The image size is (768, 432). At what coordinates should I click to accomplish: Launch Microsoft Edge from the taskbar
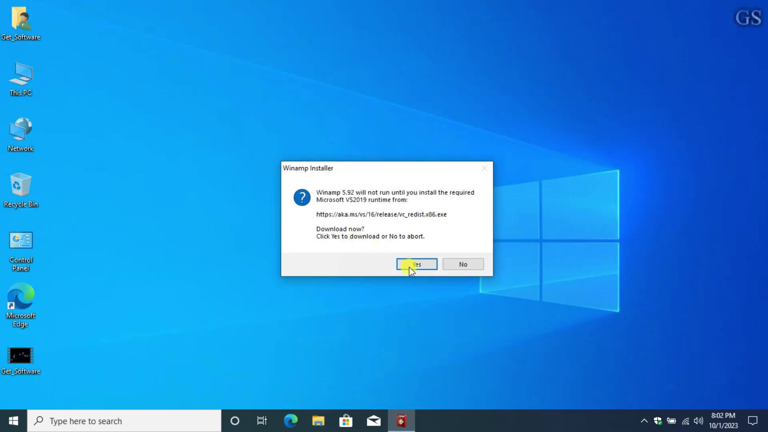291,421
